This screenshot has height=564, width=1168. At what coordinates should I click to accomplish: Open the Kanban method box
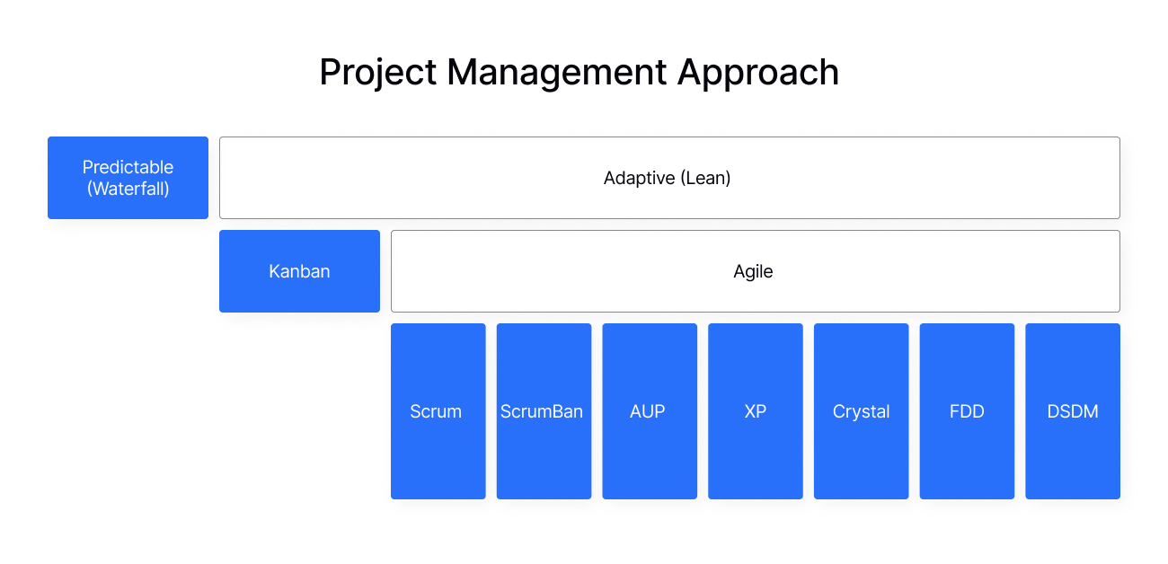click(299, 270)
